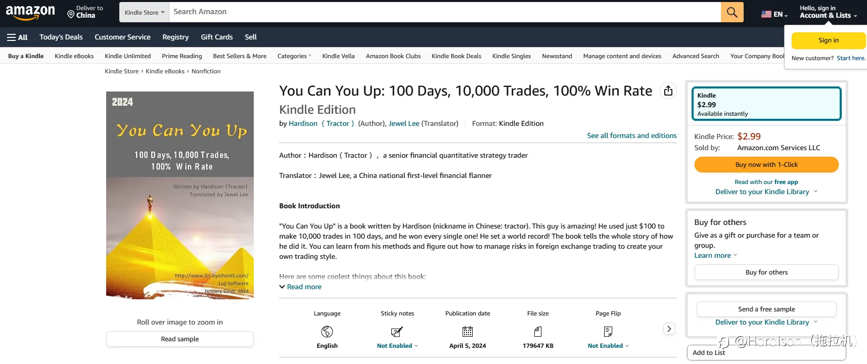The width and height of the screenshot is (867, 364).
Task: Click the search magnifier button
Action: click(732, 12)
